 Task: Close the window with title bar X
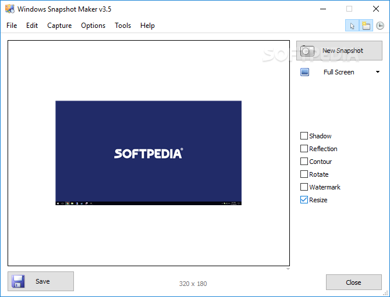click(x=376, y=9)
